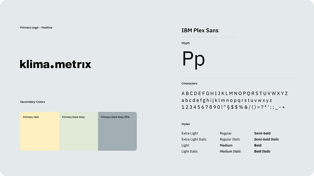Select the Primary Dark Grey swatch
This screenshot has width=314, height=176.
78,131
